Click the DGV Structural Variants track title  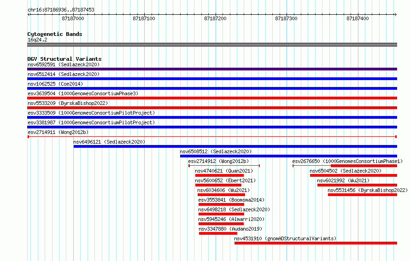(x=64, y=59)
